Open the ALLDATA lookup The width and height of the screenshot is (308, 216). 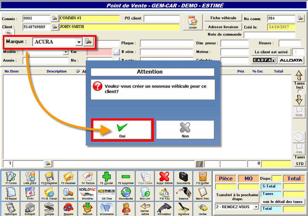click(x=291, y=60)
